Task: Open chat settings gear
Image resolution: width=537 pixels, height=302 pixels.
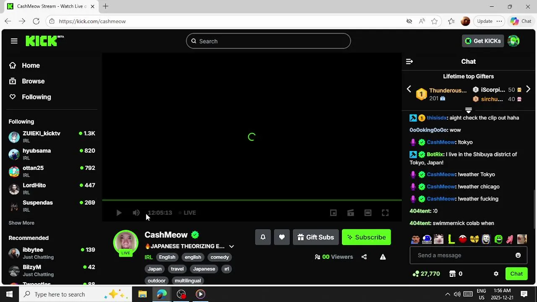Action: pyautogui.click(x=496, y=274)
